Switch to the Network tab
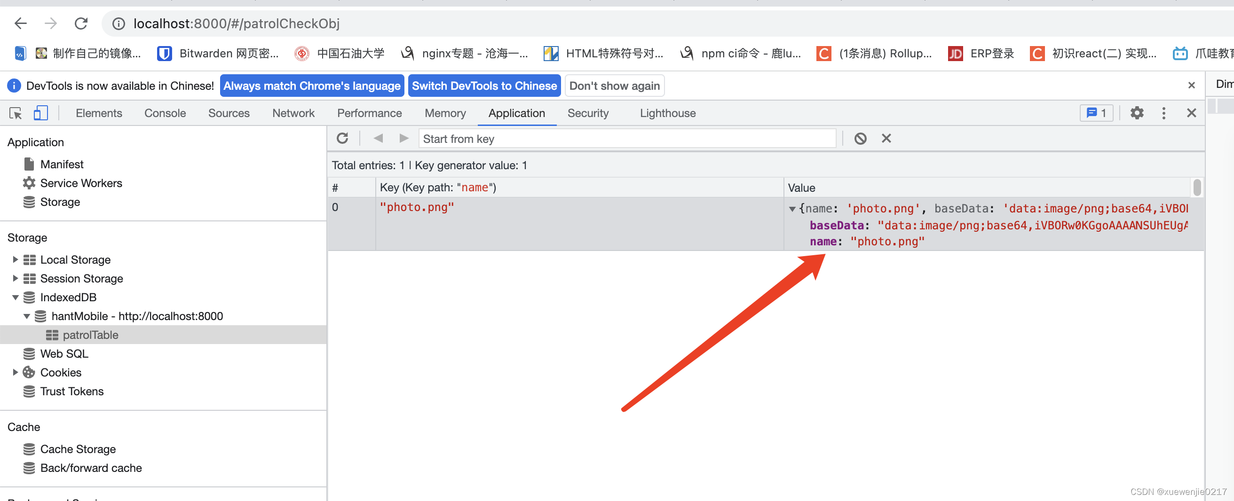Screen dimensions: 1234x501 (x=293, y=113)
